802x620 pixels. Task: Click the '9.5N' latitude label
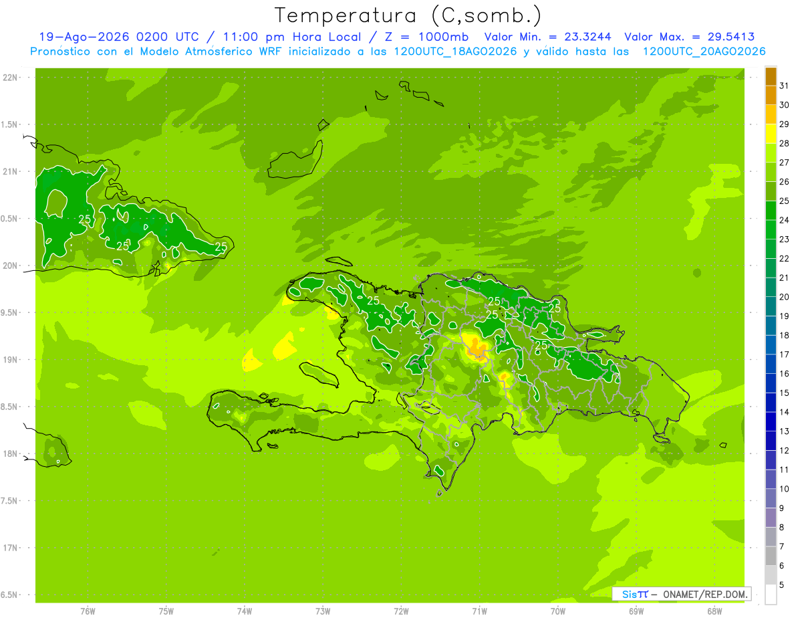pos(10,312)
